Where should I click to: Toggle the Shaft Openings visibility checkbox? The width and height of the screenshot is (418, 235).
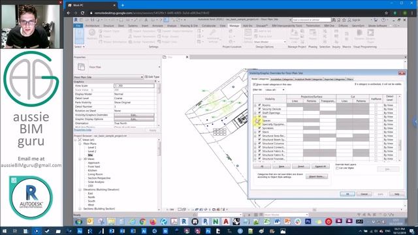point(259,113)
